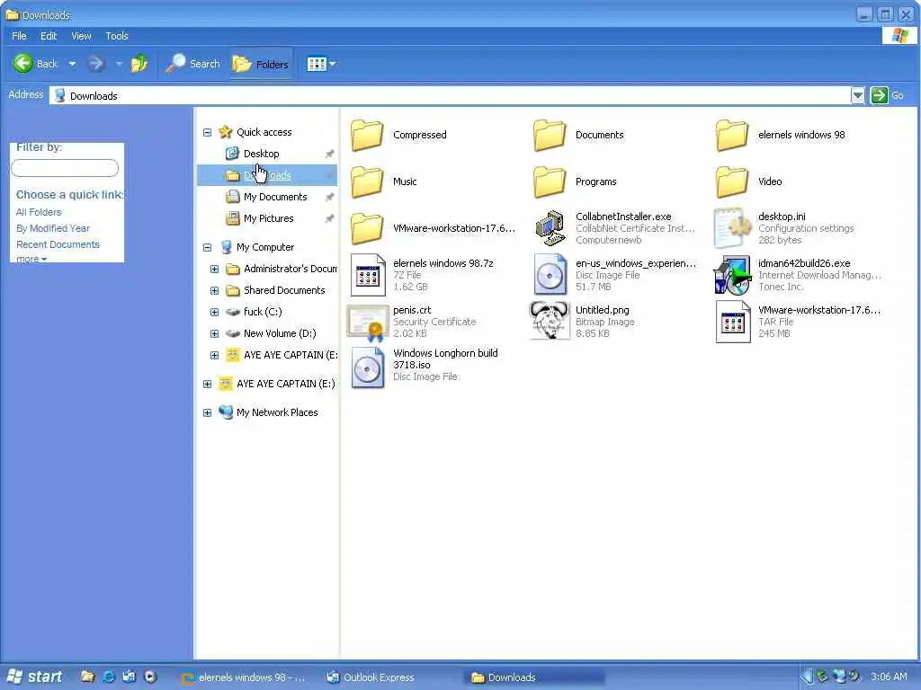The width and height of the screenshot is (921, 690).
Task: Select My Network Places in tree
Action: click(x=277, y=412)
